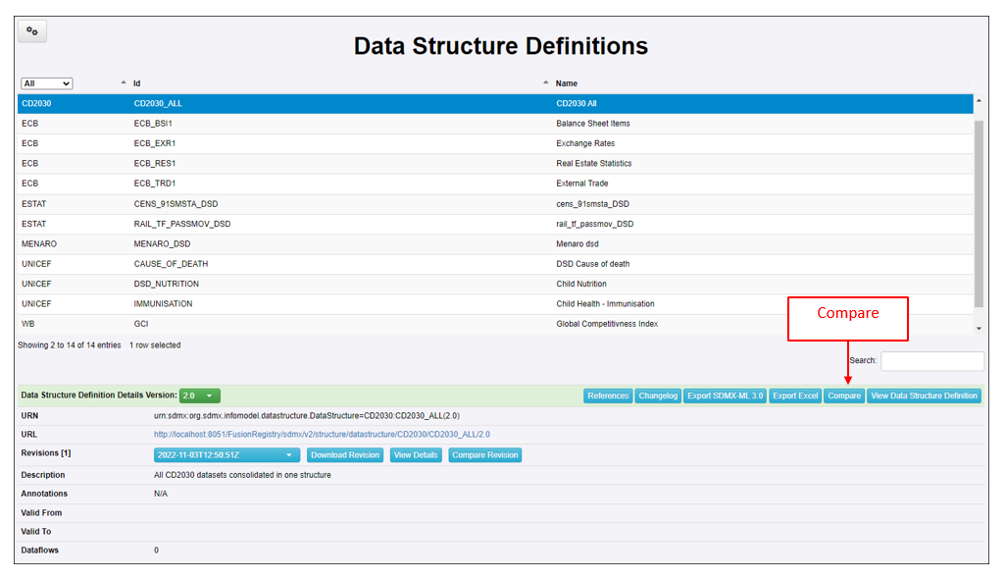Open View Details for revision

(x=416, y=455)
